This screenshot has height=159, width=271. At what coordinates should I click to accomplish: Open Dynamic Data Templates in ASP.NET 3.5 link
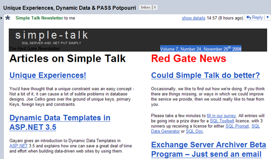(x=60, y=123)
